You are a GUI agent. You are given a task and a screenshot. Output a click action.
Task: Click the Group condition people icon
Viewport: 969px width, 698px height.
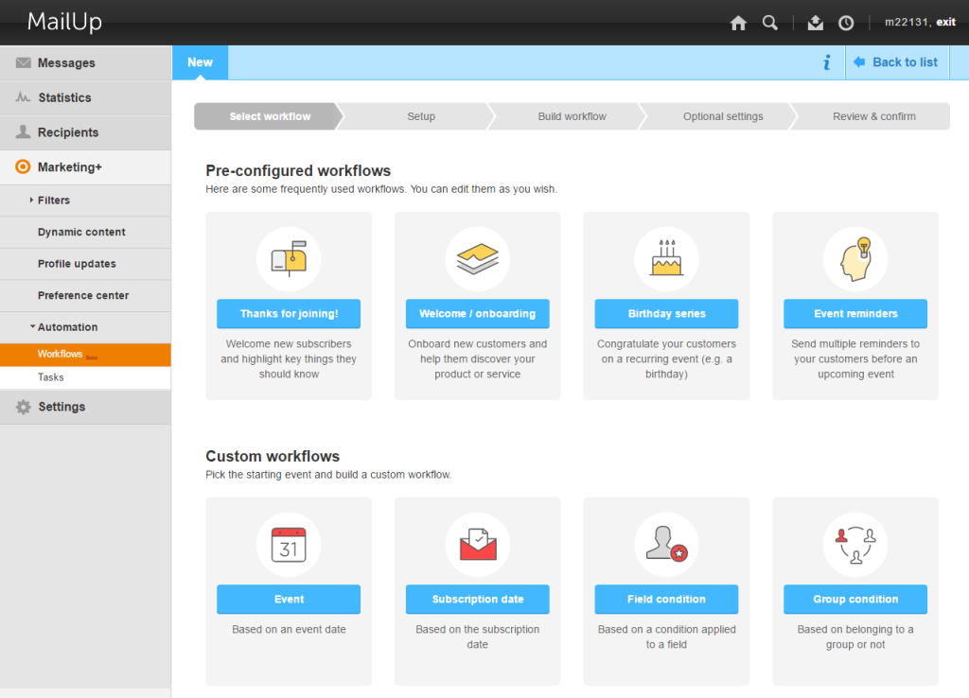coord(855,544)
